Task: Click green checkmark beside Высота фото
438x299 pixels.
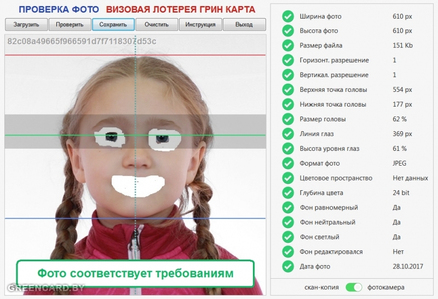Action: pyautogui.click(x=288, y=31)
